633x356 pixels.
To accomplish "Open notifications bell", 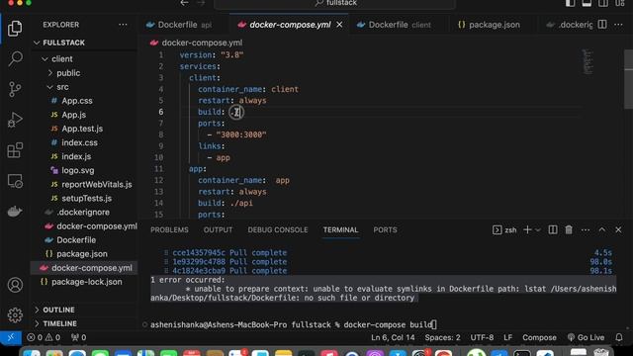I will [619, 337].
